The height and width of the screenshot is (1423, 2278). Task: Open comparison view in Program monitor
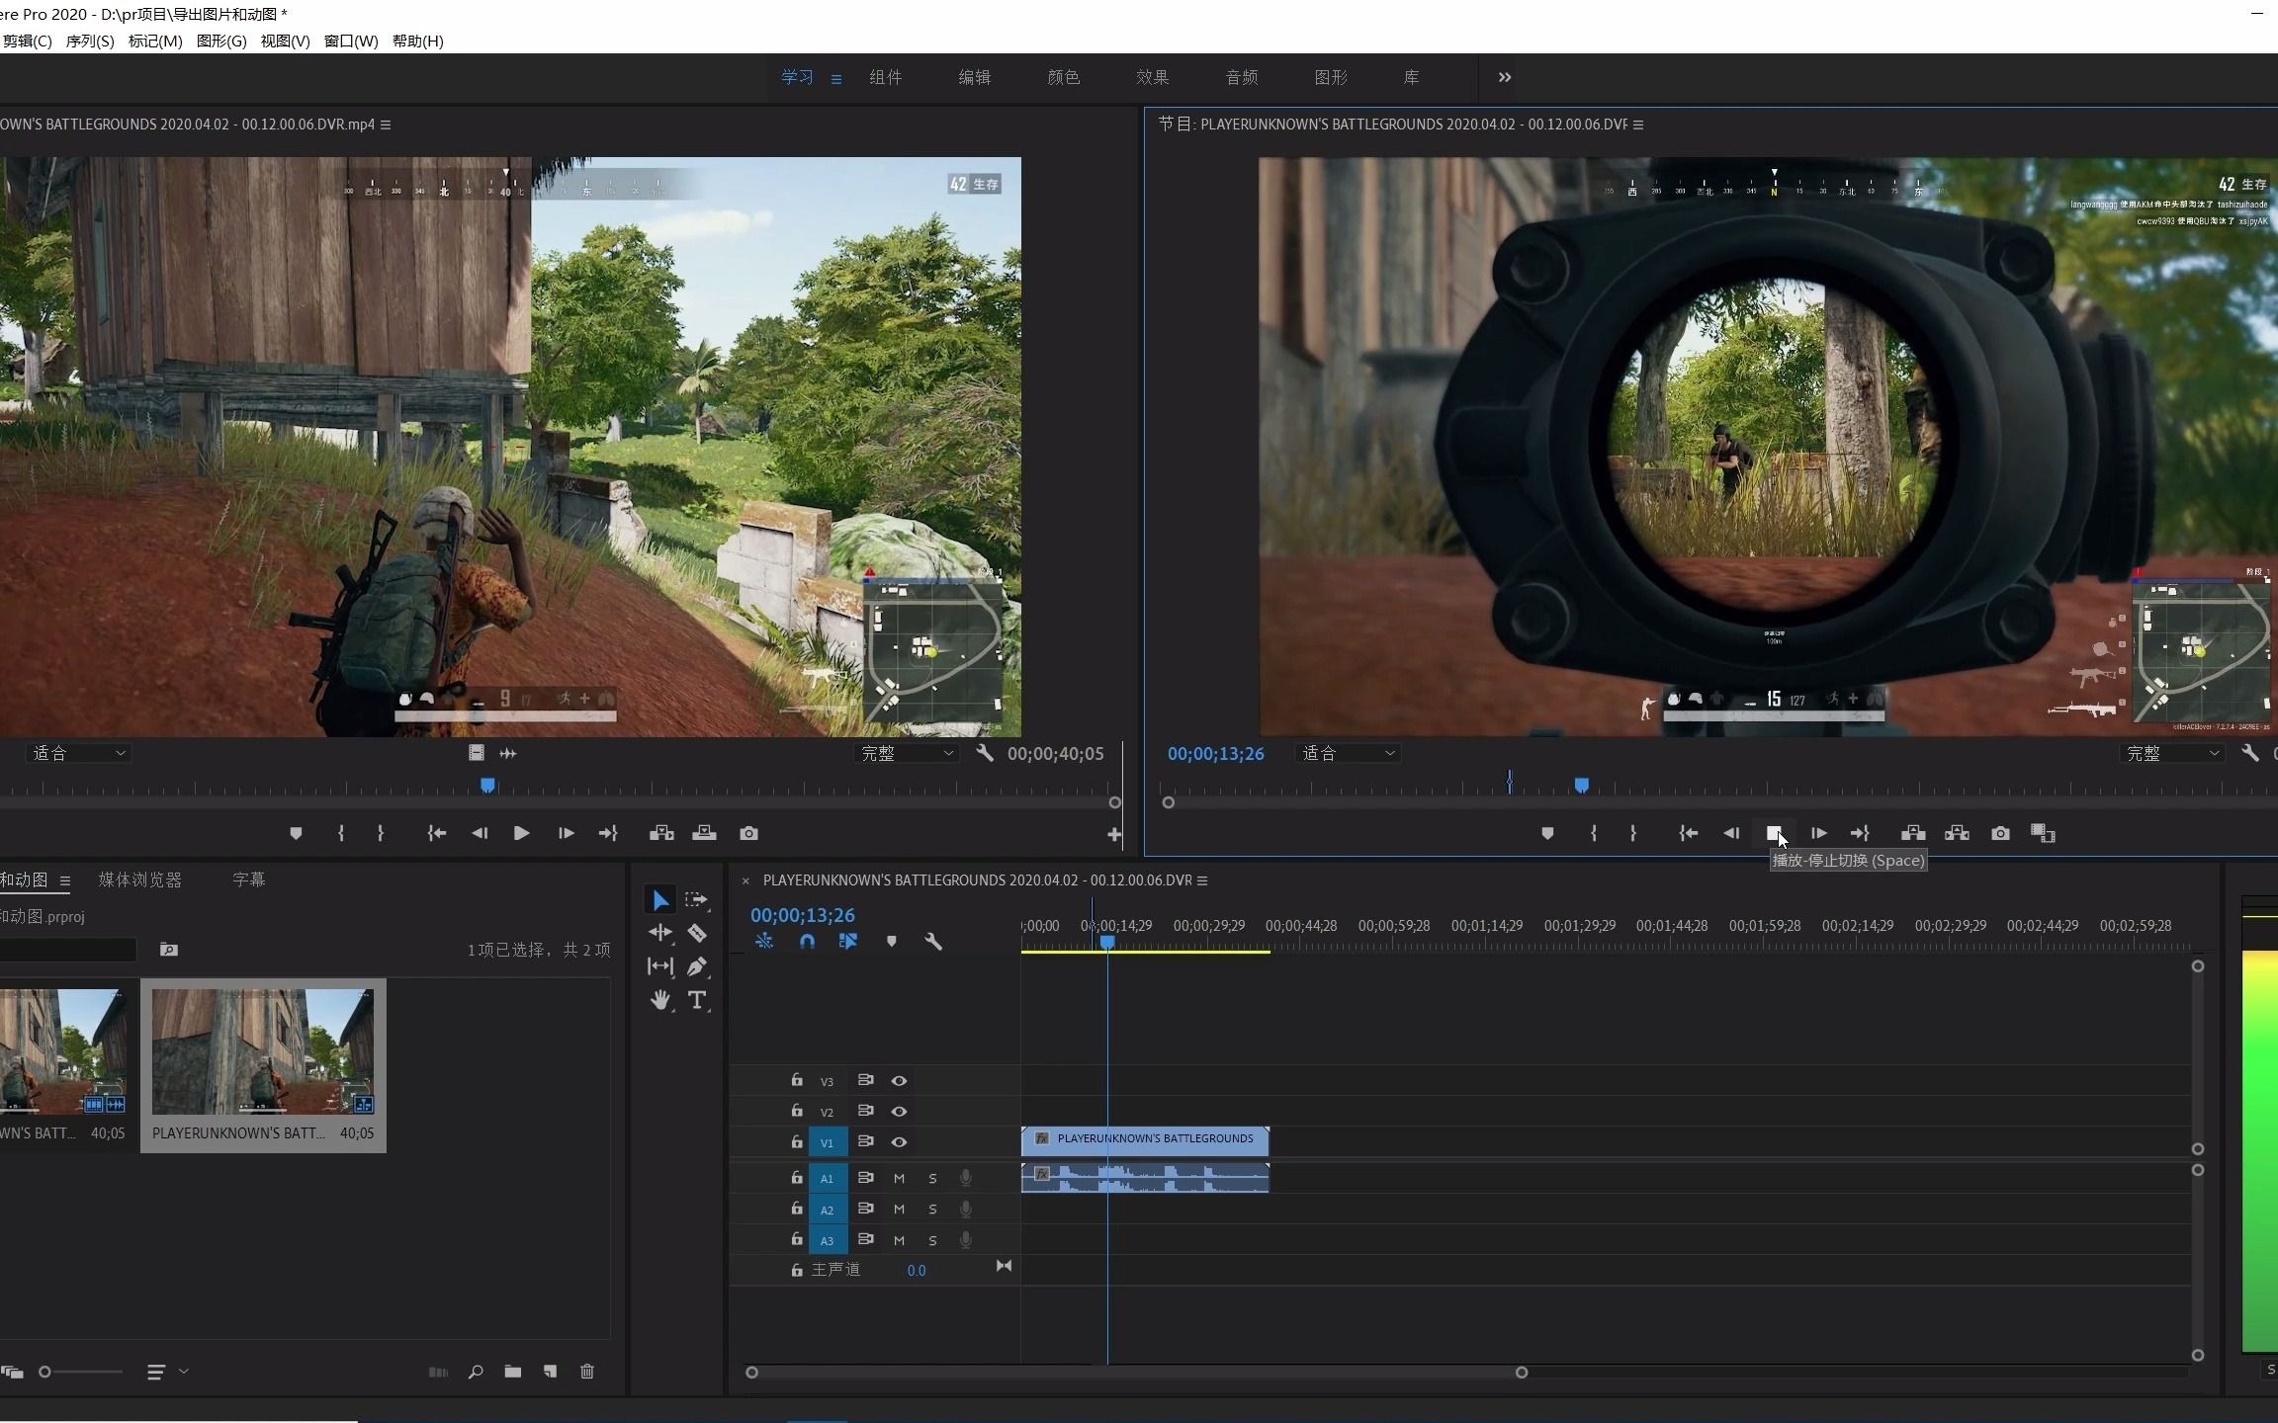click(x=2043, y=833)
